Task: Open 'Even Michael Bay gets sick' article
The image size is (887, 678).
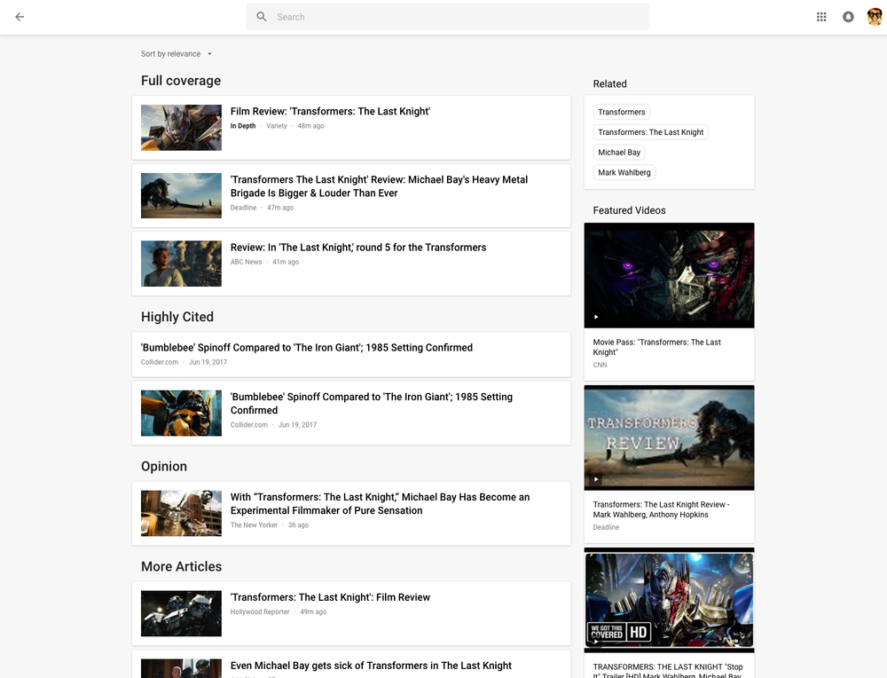Action: pos(370,665)
